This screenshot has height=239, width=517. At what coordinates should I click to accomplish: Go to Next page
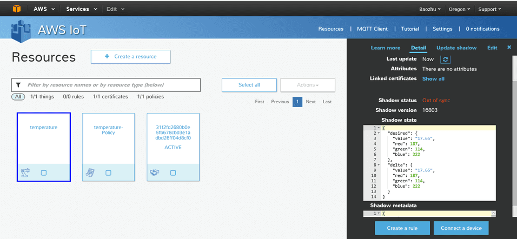click(310, 102)
